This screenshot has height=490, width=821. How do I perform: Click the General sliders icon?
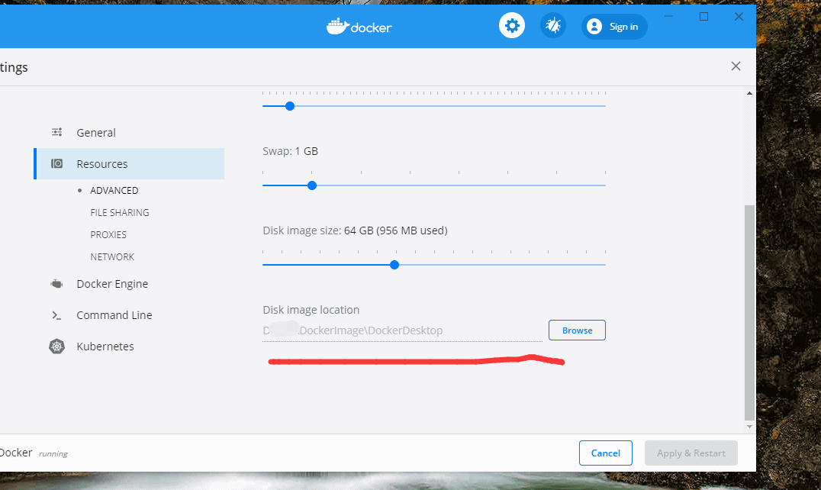[57, 133]
